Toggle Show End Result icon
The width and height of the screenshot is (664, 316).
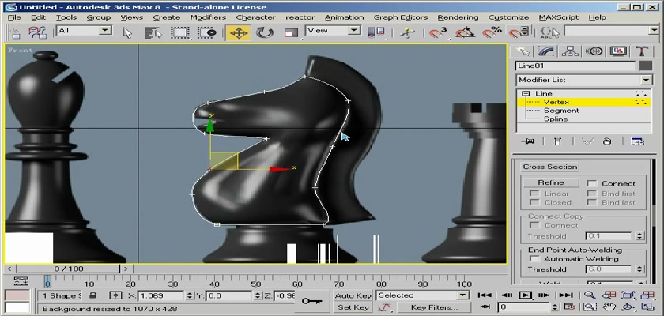pyautogui.click(x=558, y=141)
